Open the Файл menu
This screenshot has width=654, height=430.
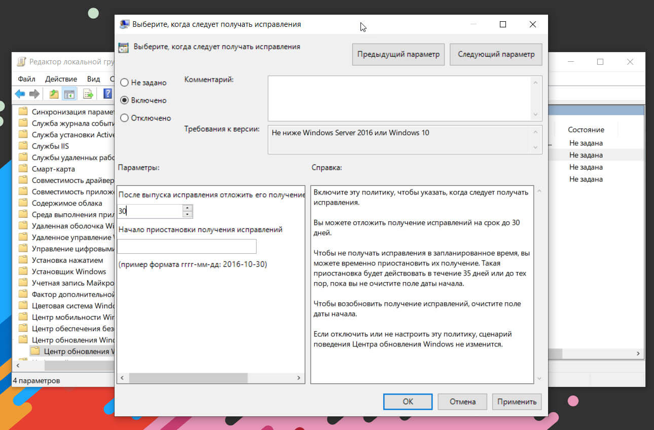coord(26,79)
